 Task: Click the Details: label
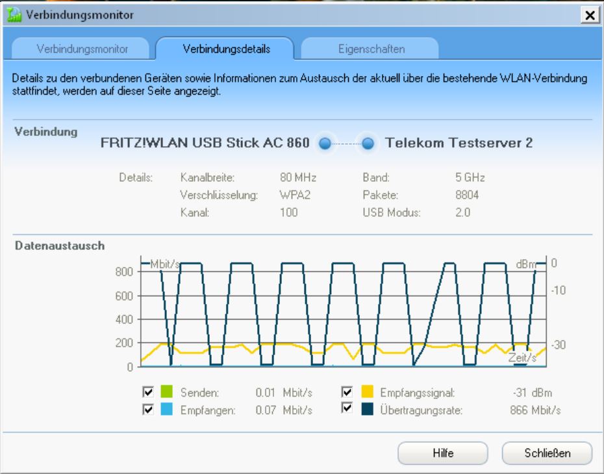coord(136,177)
